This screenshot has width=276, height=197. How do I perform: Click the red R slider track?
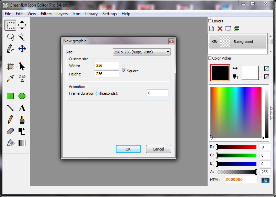tap(237, 147)
